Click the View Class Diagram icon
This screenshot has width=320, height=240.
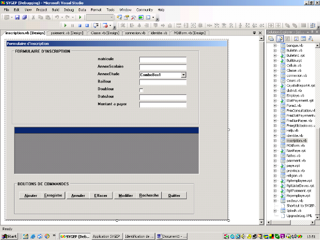click(310, 38)
